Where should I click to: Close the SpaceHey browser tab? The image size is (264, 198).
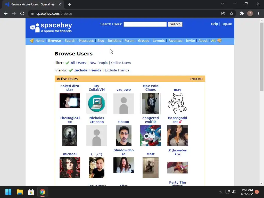point(60,4)
